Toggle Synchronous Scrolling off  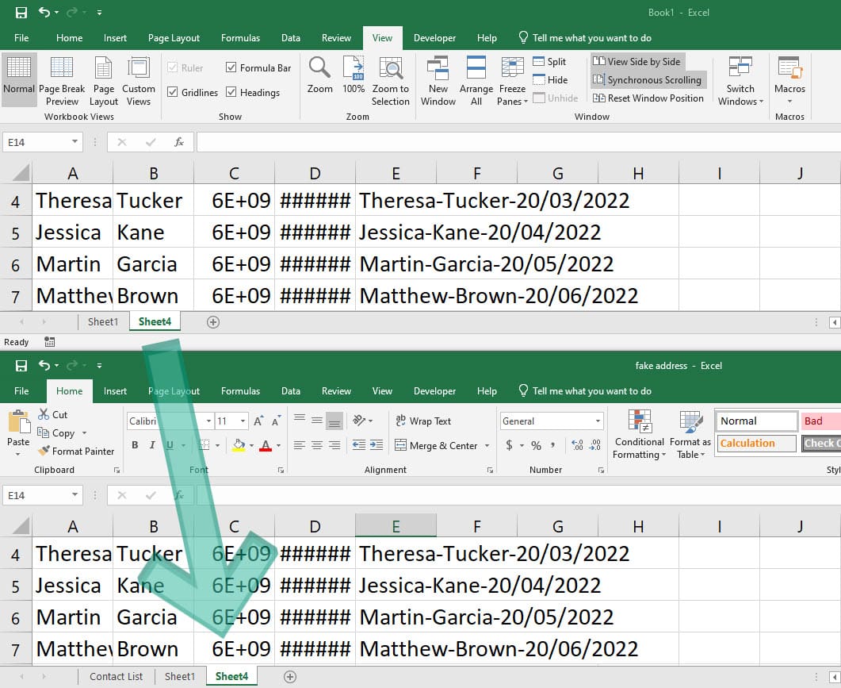pos(648,79)
